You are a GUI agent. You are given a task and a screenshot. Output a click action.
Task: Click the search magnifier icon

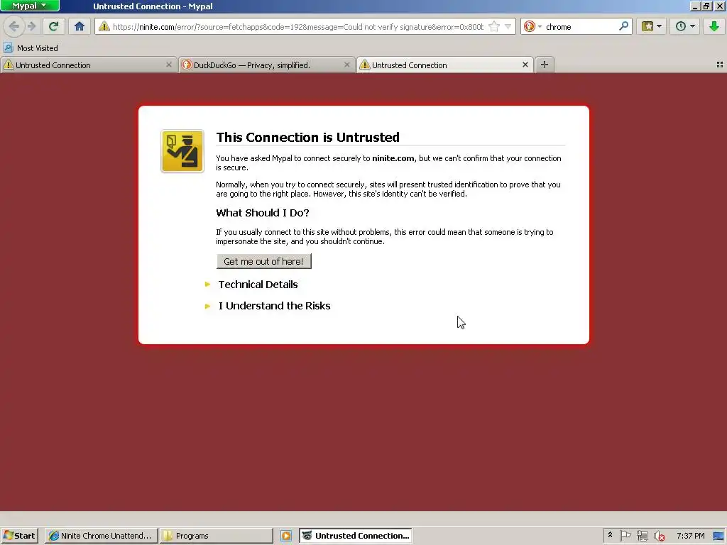(x=623, y=26)
